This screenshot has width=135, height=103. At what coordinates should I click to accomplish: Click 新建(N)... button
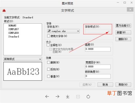click(x=123, y=32)
